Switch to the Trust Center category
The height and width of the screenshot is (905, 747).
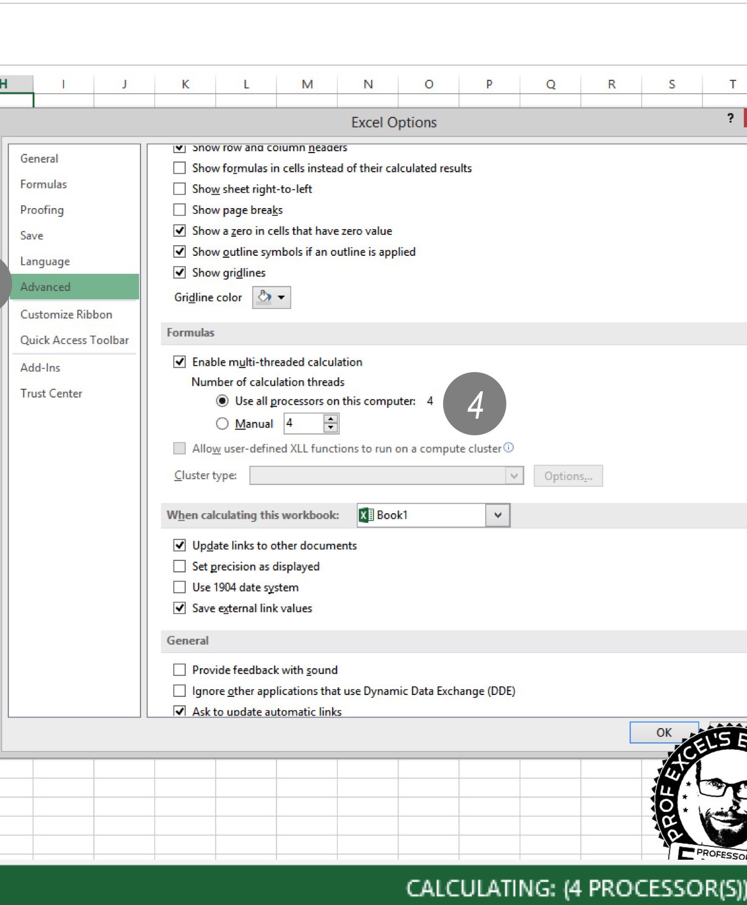click(x=51, y=393)
